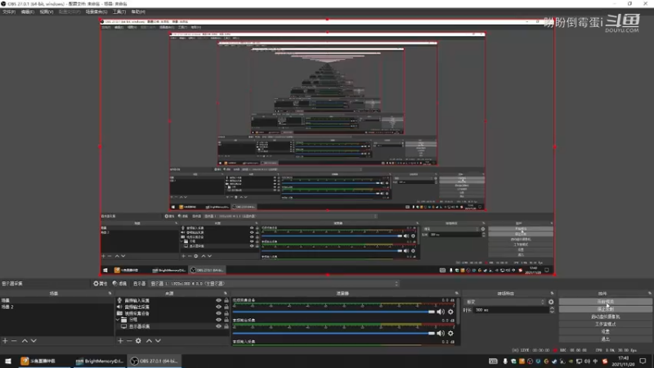Open settings gear of 音频输出采集 mixer track
This screenshot has width=654, height=368.
pos(450,333)
